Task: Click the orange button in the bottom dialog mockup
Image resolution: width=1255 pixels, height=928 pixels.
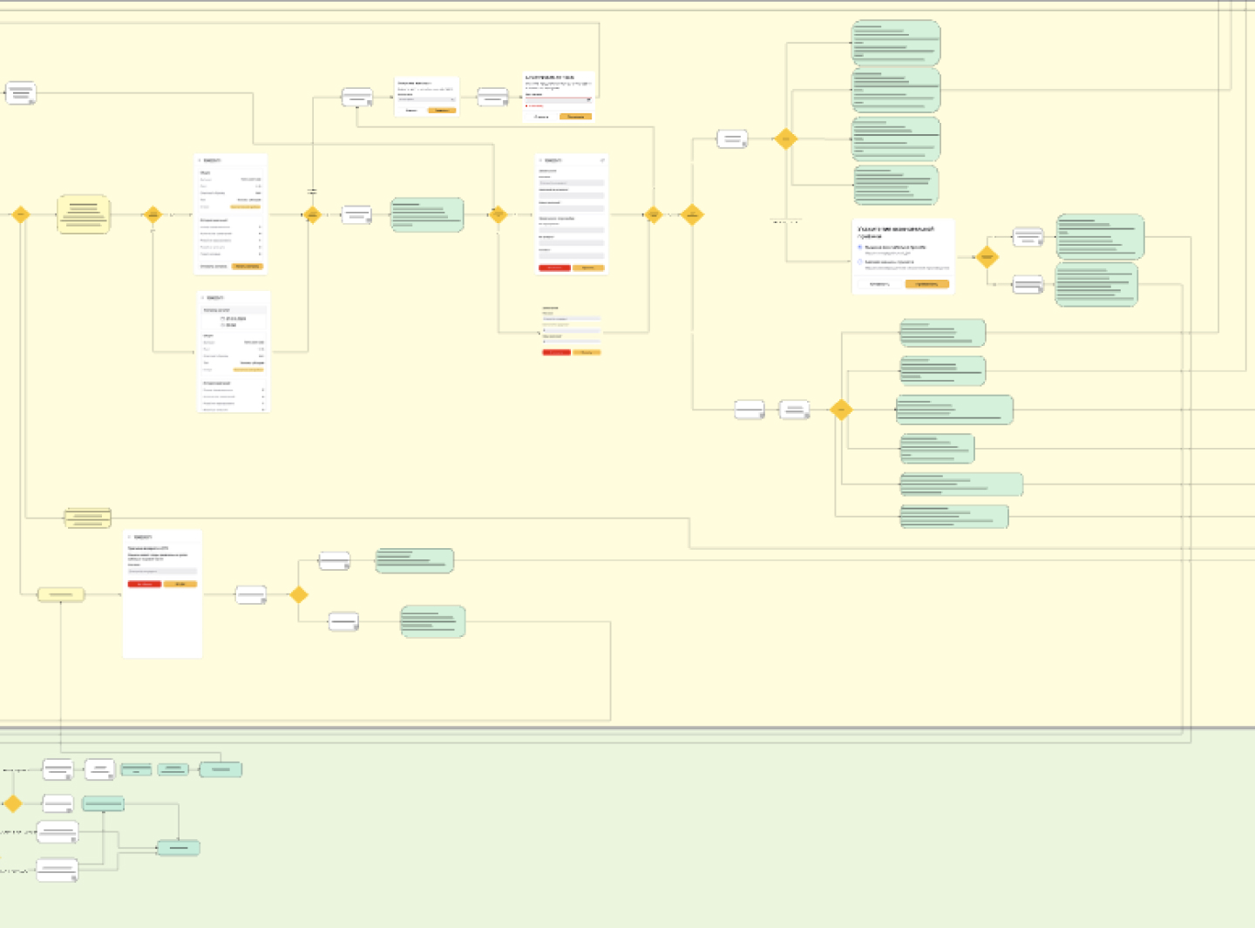Action: (x=180, y=584)
